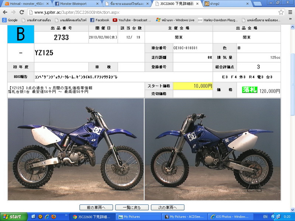
Task: Switch to the ฝากรูป tab
Action: coord(227,4)
